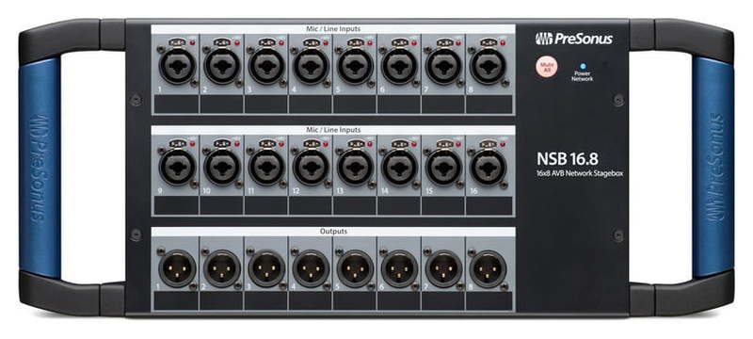Tap the red +48V LED on input 2
The height and width of the screenshot is (339, 753).
click(237, 42)
